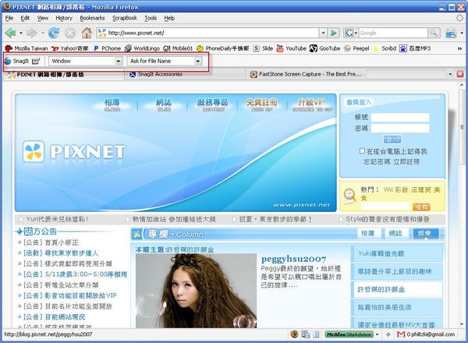The width and height of the screenshot is (468, 343).
Task: Go to the Home page icon
Action: pyautogui.click(x=87, y=33)
